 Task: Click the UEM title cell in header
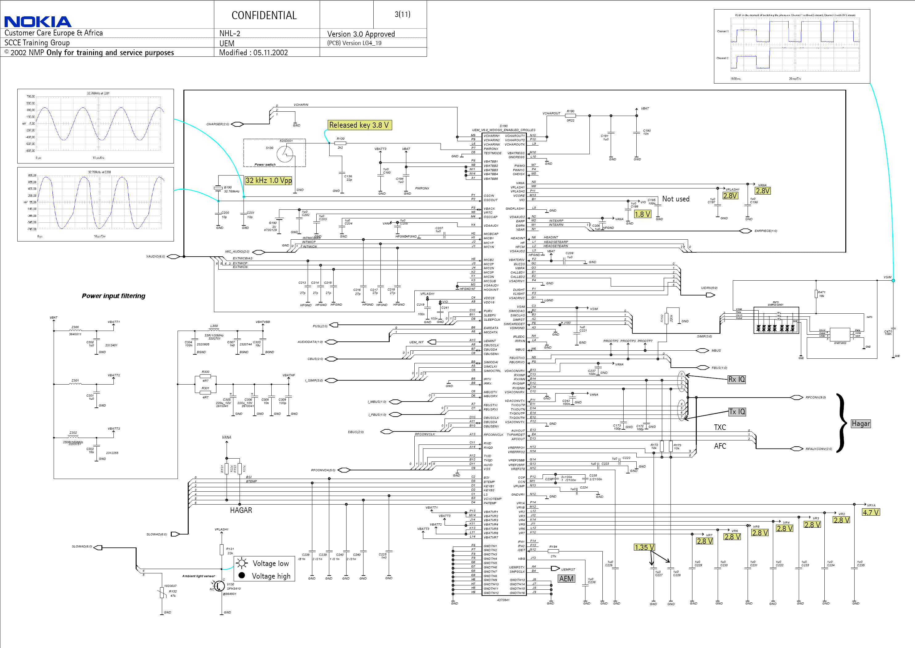point(227,43)
